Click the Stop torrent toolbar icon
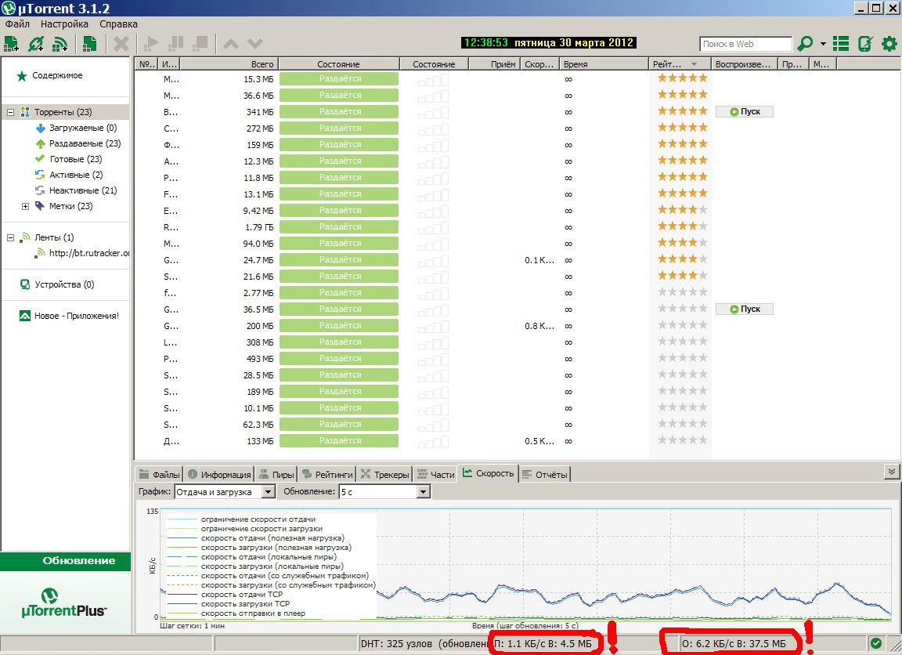Viewport: 902px width, 655px height. click(x=200, y=44)
